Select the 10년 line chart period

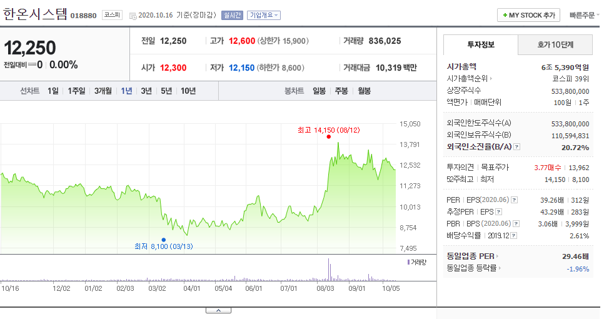[x=188, y=91]
